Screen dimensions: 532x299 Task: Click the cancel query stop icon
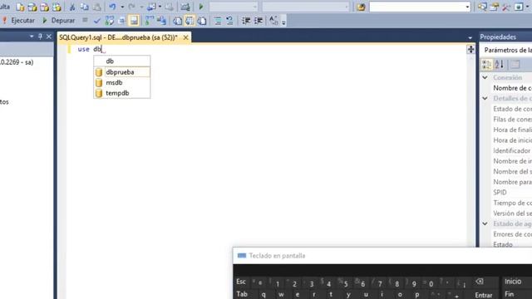(x=85, y=21)
